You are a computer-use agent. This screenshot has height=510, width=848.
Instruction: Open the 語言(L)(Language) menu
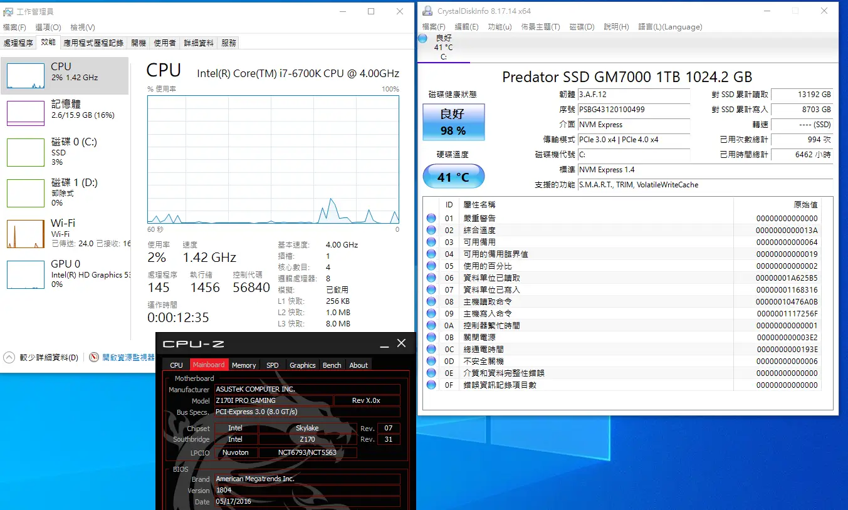pos(670,27)
